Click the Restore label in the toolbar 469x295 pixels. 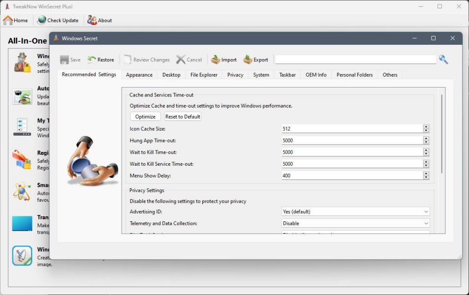coord(106,60)
